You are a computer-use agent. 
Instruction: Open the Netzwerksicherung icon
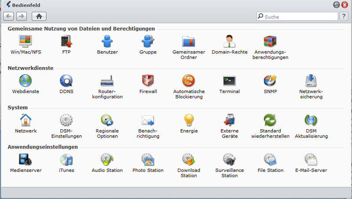pyautogui.click(x=311, y=81)
